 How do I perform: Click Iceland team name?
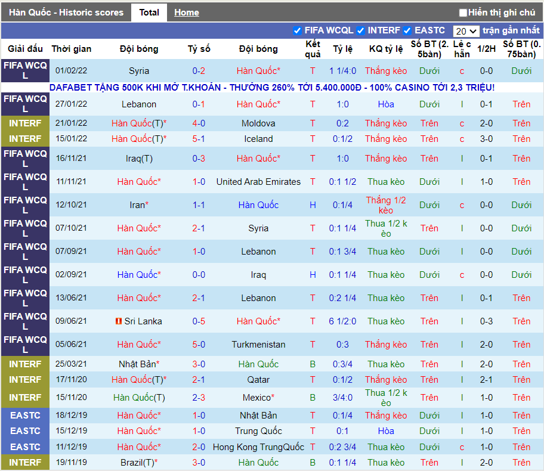point(258,139)
